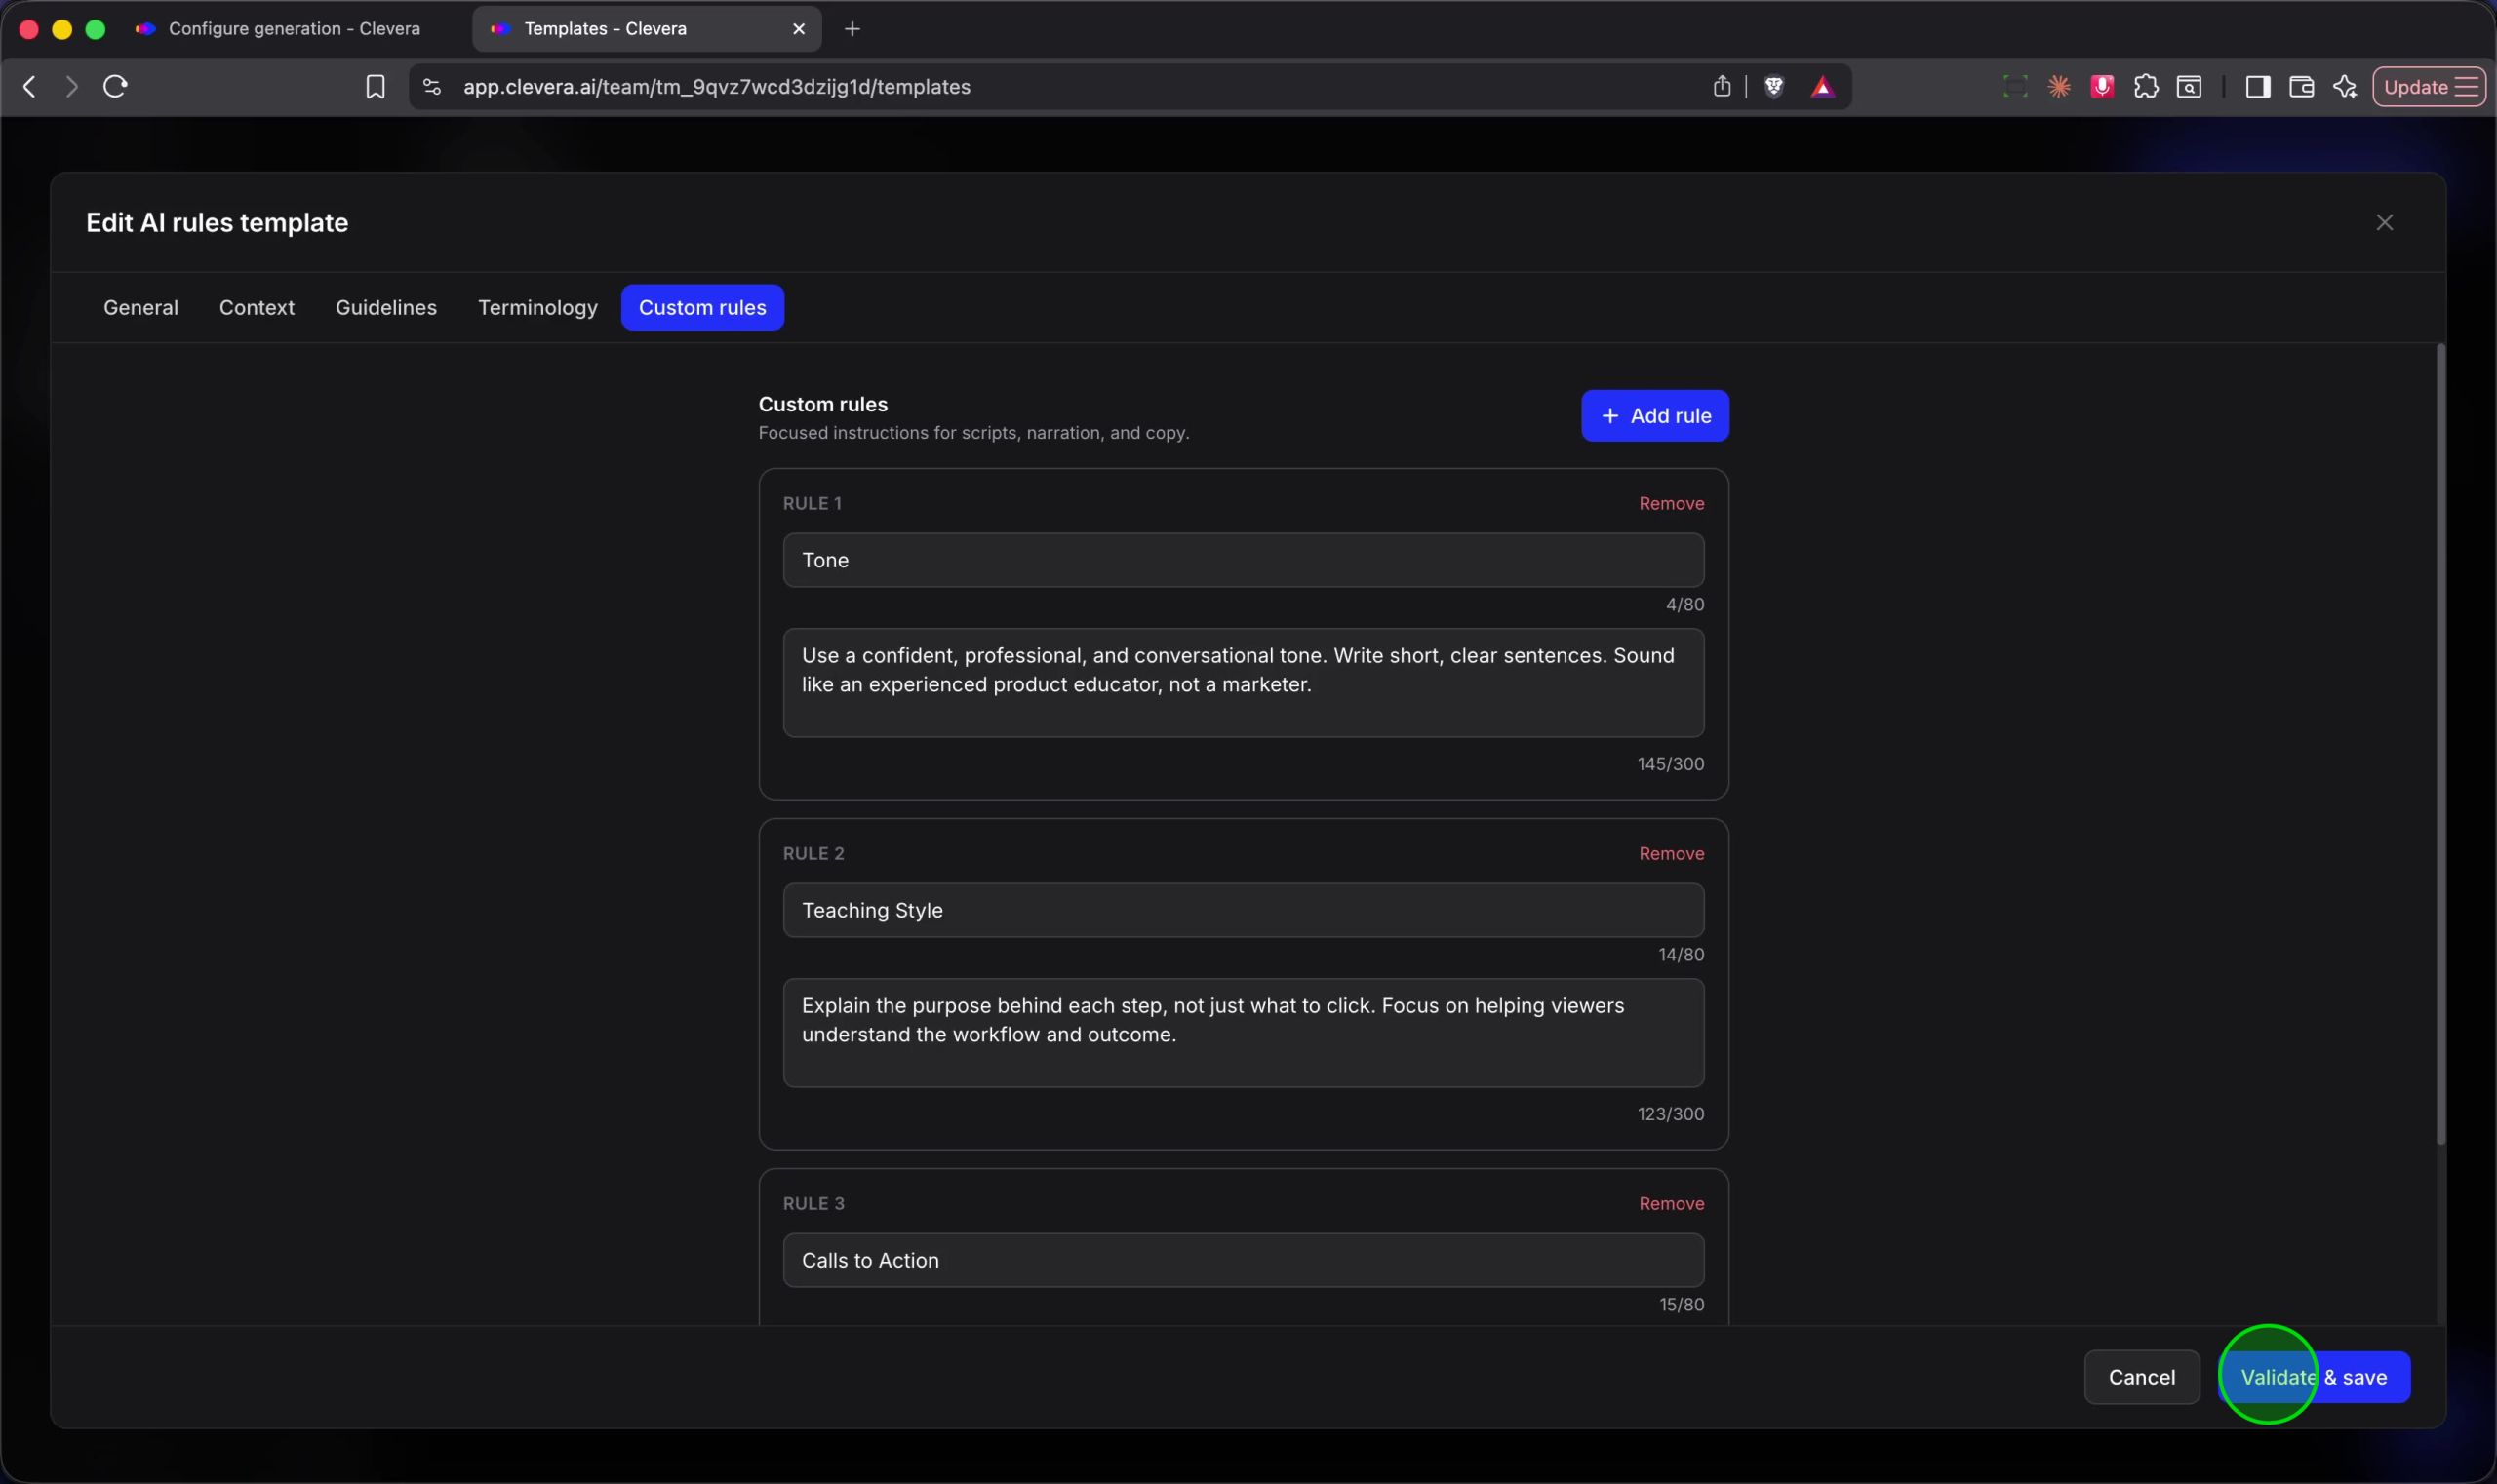Click Validate & save
The height and width of the screenshot is (1484, 2497).
pyautogui.click(x=2314, y=1378)
